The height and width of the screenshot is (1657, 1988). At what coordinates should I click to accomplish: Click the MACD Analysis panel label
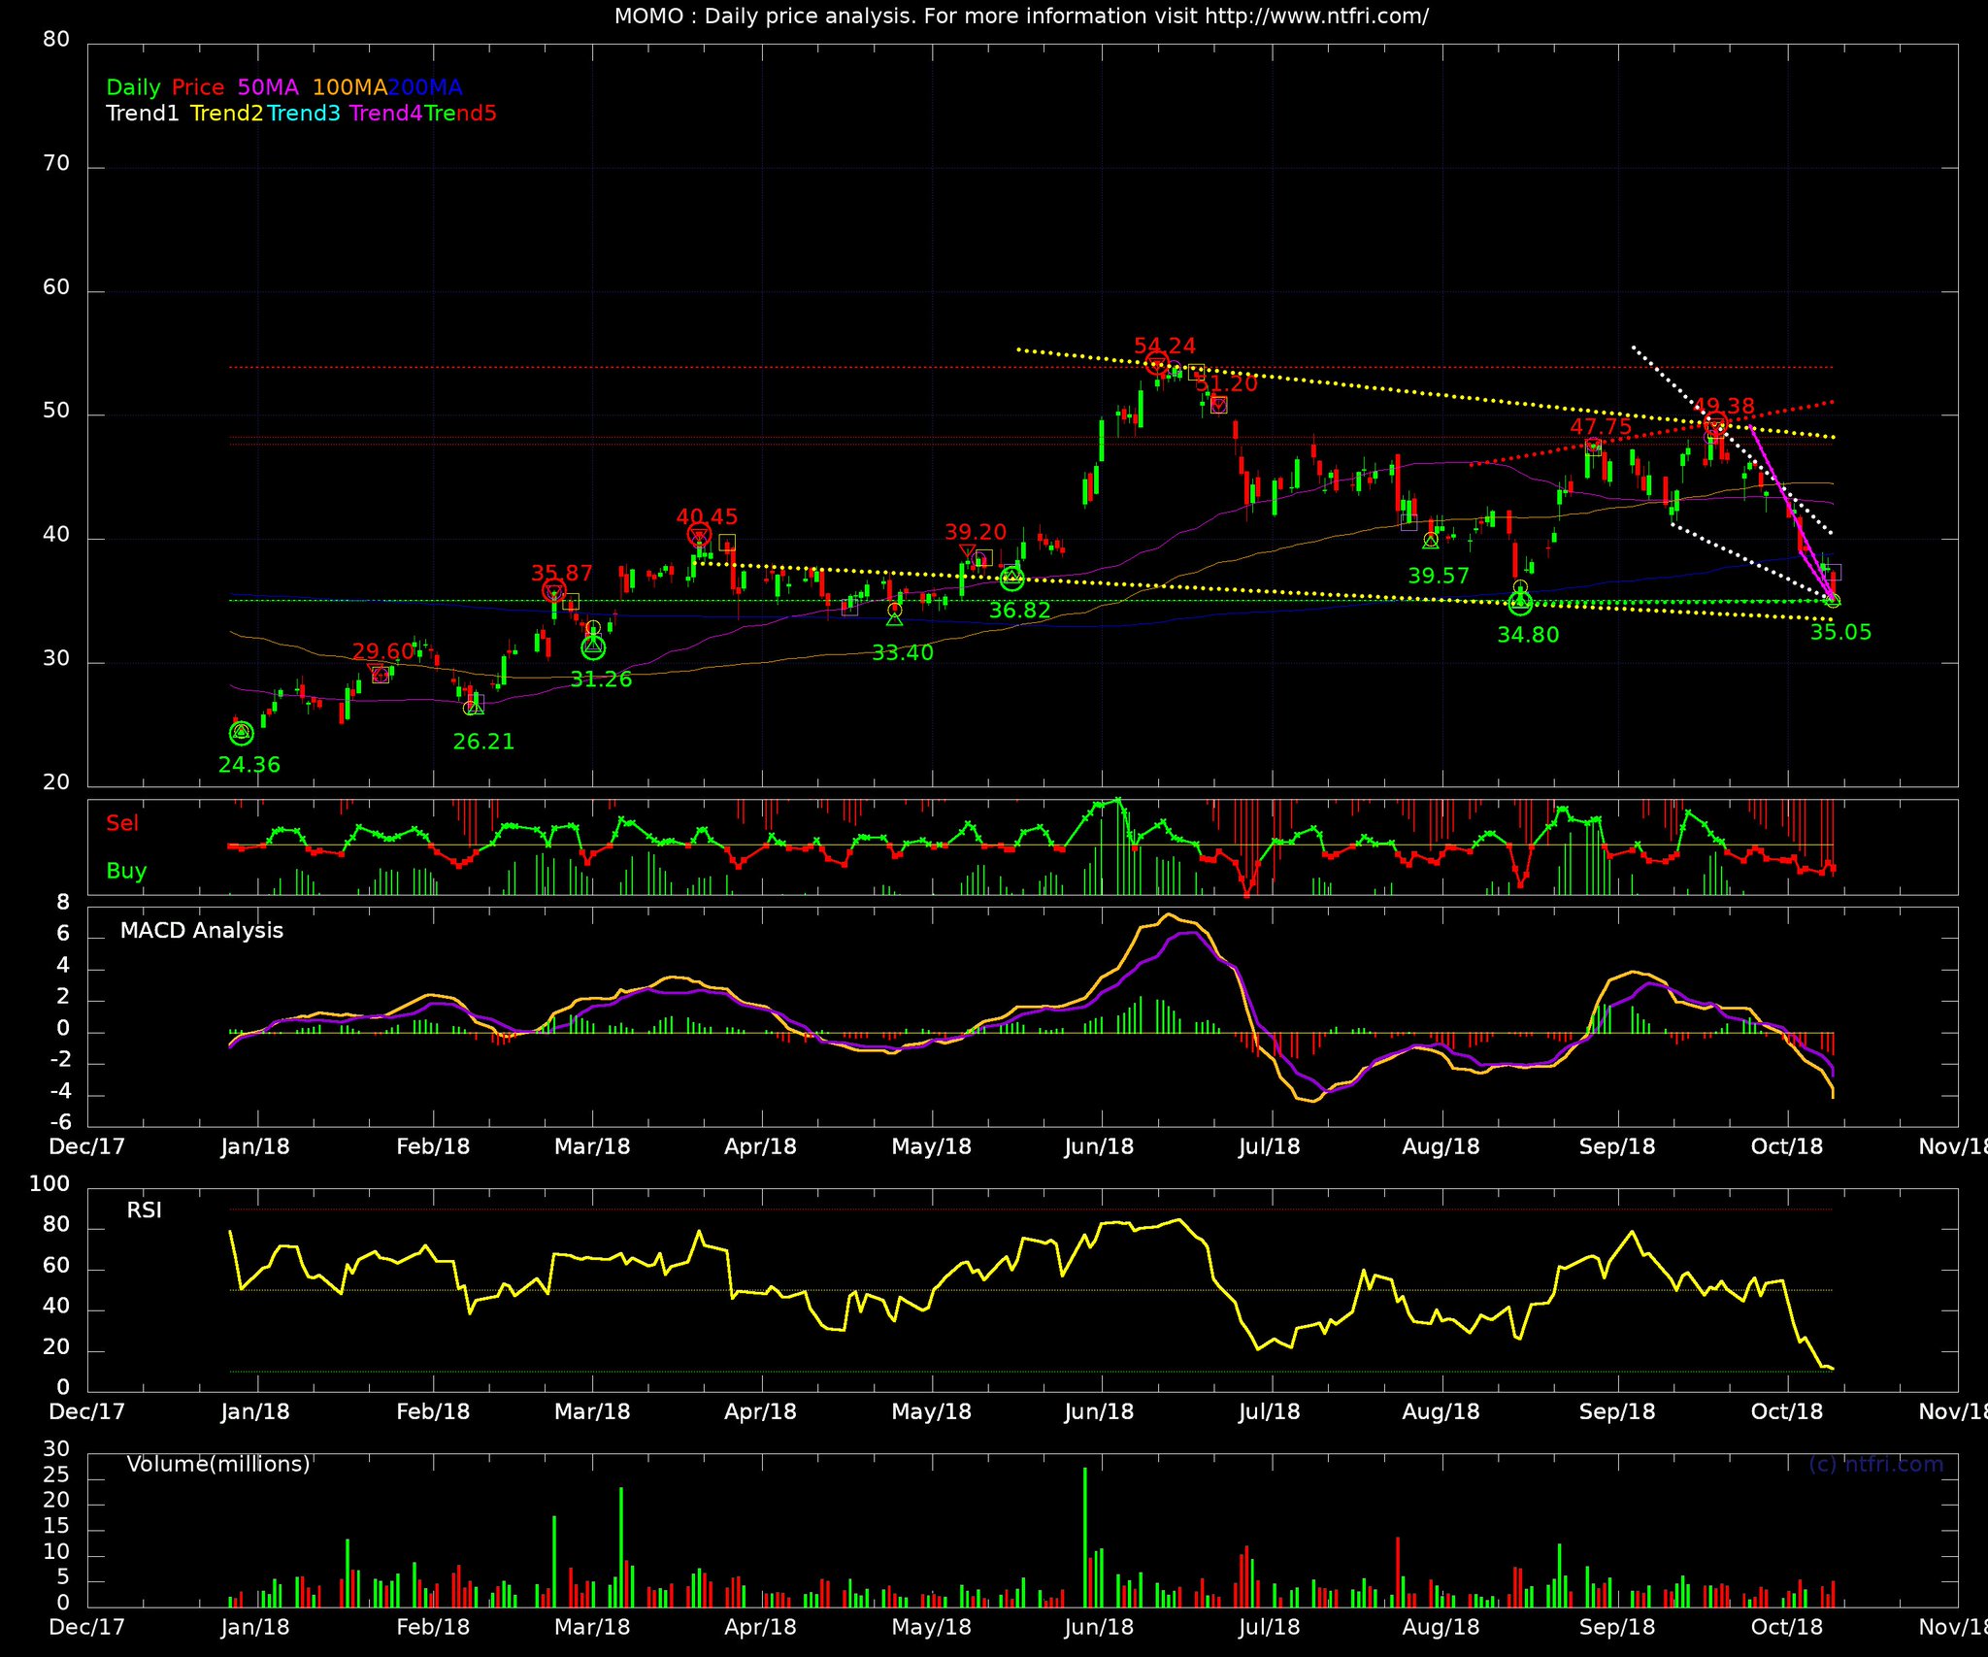click(x=202, y=930)
